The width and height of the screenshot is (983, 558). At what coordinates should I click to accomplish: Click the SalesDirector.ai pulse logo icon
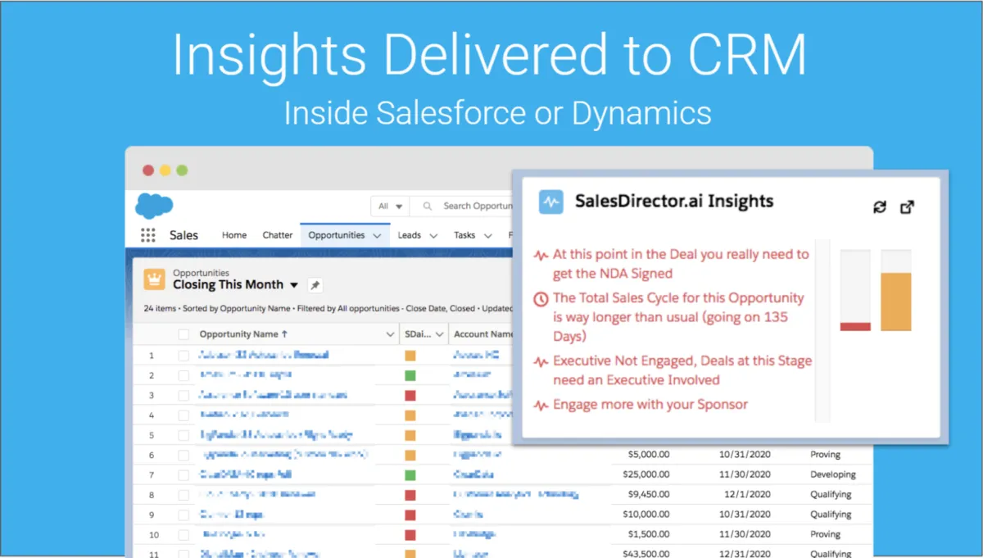point(551,202)
